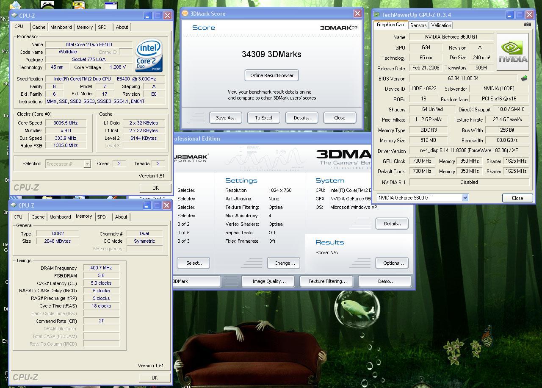542x388 pixels.
Task: Click Online ResultBrowser button
Action: [x=272, y=75]
